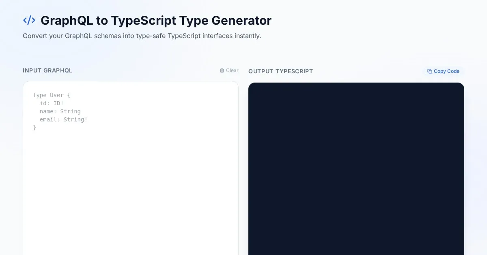Click the word "GraphQL" in the main title
487x255 pixels.
point(67,20)
